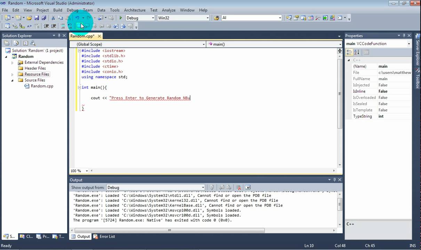This screenshot has width=421, height=250.
Task: Click the Output pane horizontal scrollbar
Action: 169,230
